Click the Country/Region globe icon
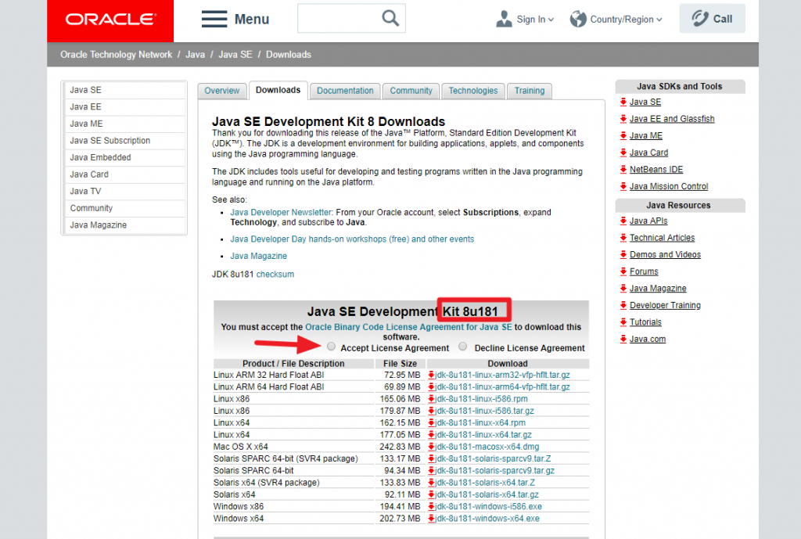The height and width of the screenshot is (539, 801). click(x=578, y=19)
